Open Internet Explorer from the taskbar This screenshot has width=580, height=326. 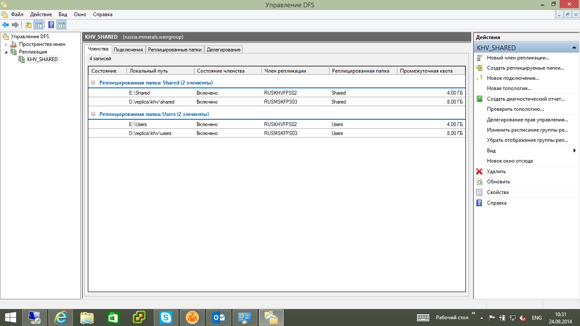pos(61,318)
